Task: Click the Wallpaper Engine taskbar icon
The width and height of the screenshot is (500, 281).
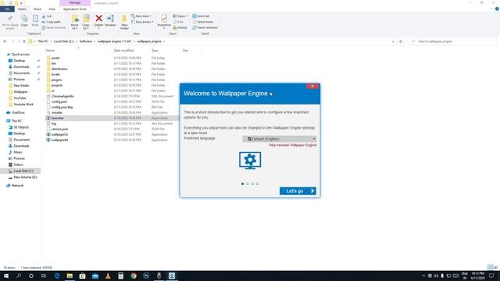Action: coord(172,276)
